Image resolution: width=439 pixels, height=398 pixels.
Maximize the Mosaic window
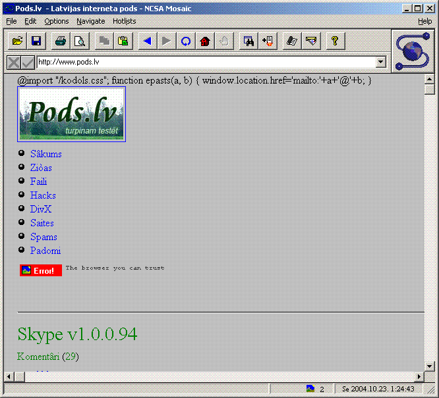pyautogui.click(x=417, y=9)
